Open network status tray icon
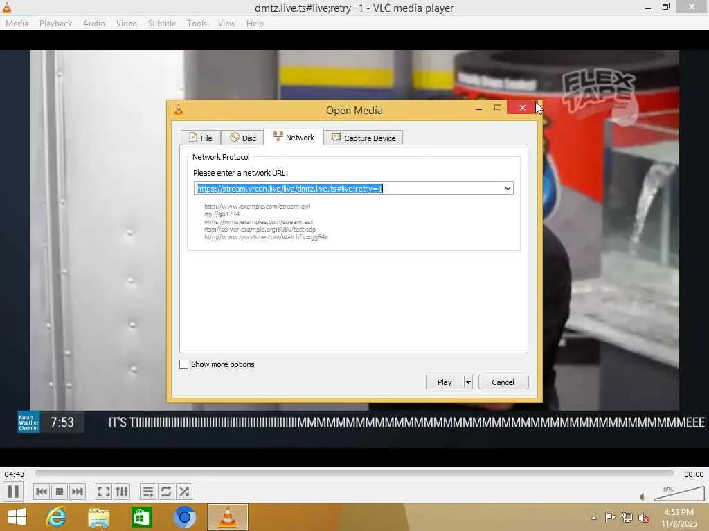This screenshot has height=531, width=709. tap(627, 517)
